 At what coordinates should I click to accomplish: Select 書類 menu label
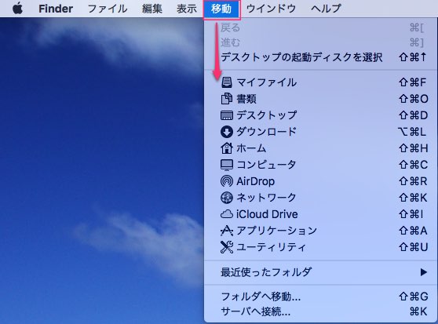click(x=246, y=99)
